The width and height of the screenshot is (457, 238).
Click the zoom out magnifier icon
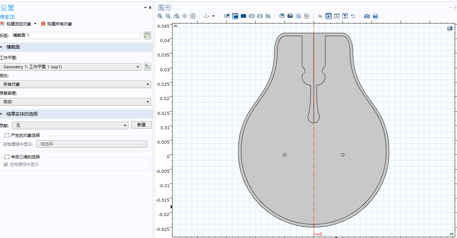tap(168, 16)
